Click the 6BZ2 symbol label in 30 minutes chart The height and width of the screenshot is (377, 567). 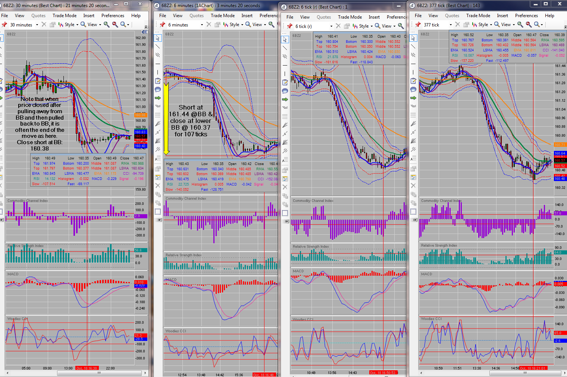pyautogui.click(x=11, y=34)
